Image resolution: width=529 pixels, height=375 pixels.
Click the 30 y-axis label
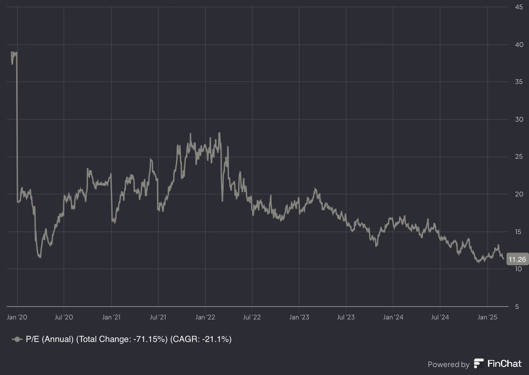tap(519, 119)
